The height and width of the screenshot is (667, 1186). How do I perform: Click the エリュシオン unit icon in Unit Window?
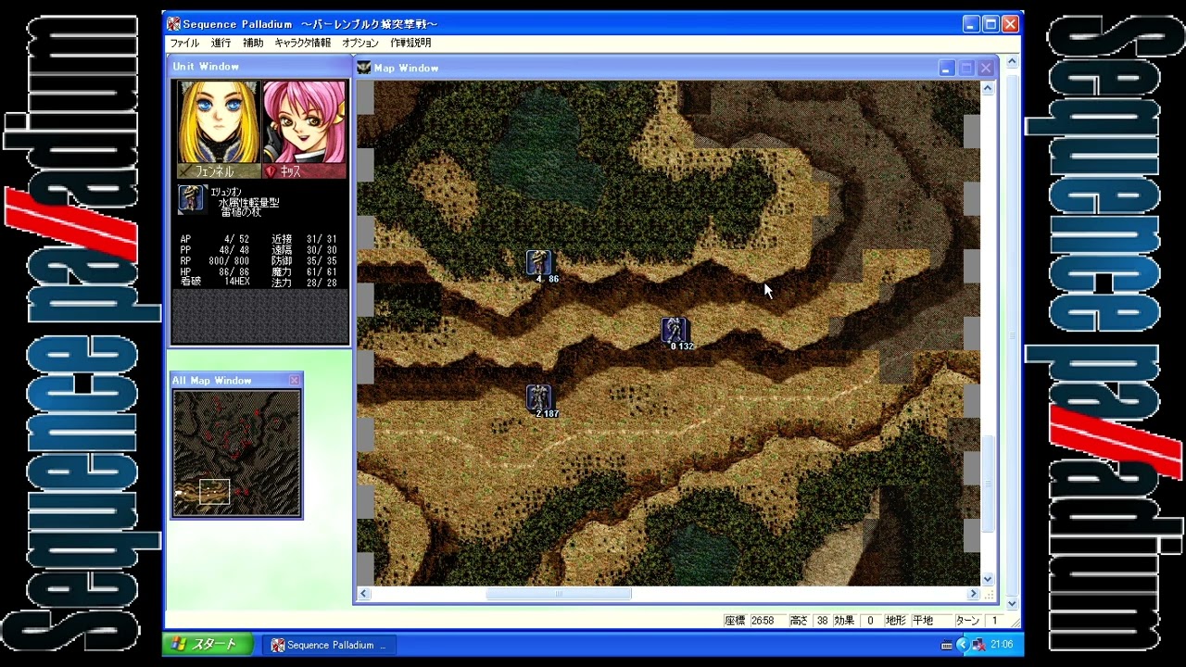[191, 199]
